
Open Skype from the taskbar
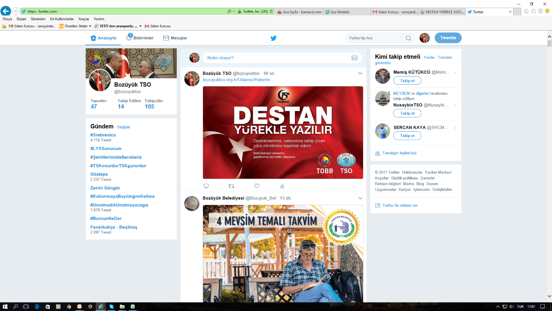coord(111,307)
